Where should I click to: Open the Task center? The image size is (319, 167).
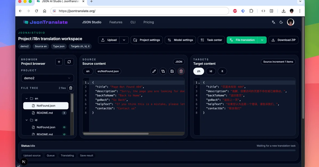pyautogui.click(x=211, y=40)
